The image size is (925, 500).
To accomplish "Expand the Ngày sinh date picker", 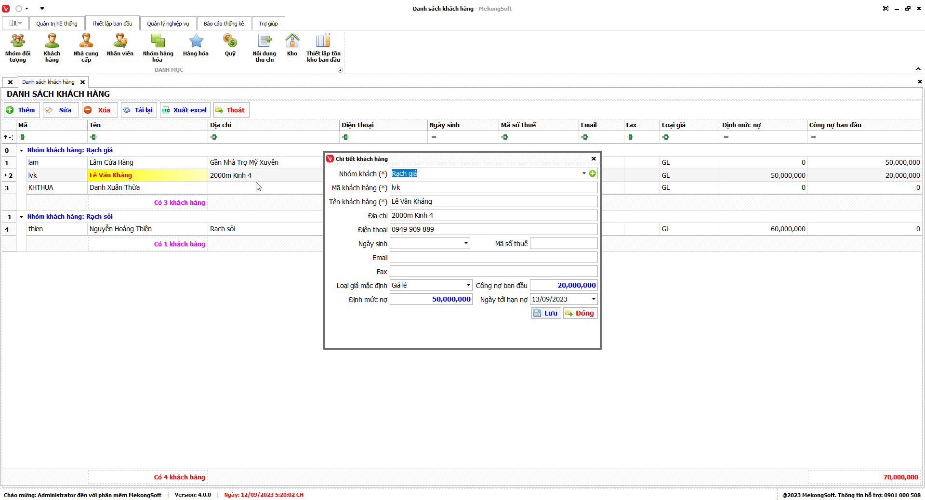I will point(466,244).
